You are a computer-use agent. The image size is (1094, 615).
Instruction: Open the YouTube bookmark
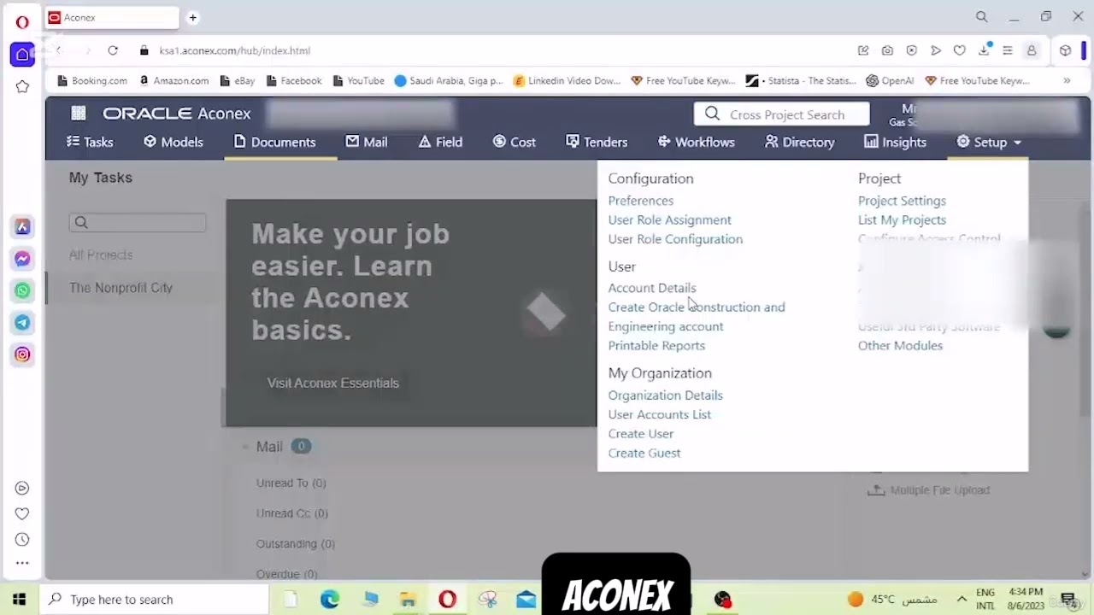coord(358,80)
